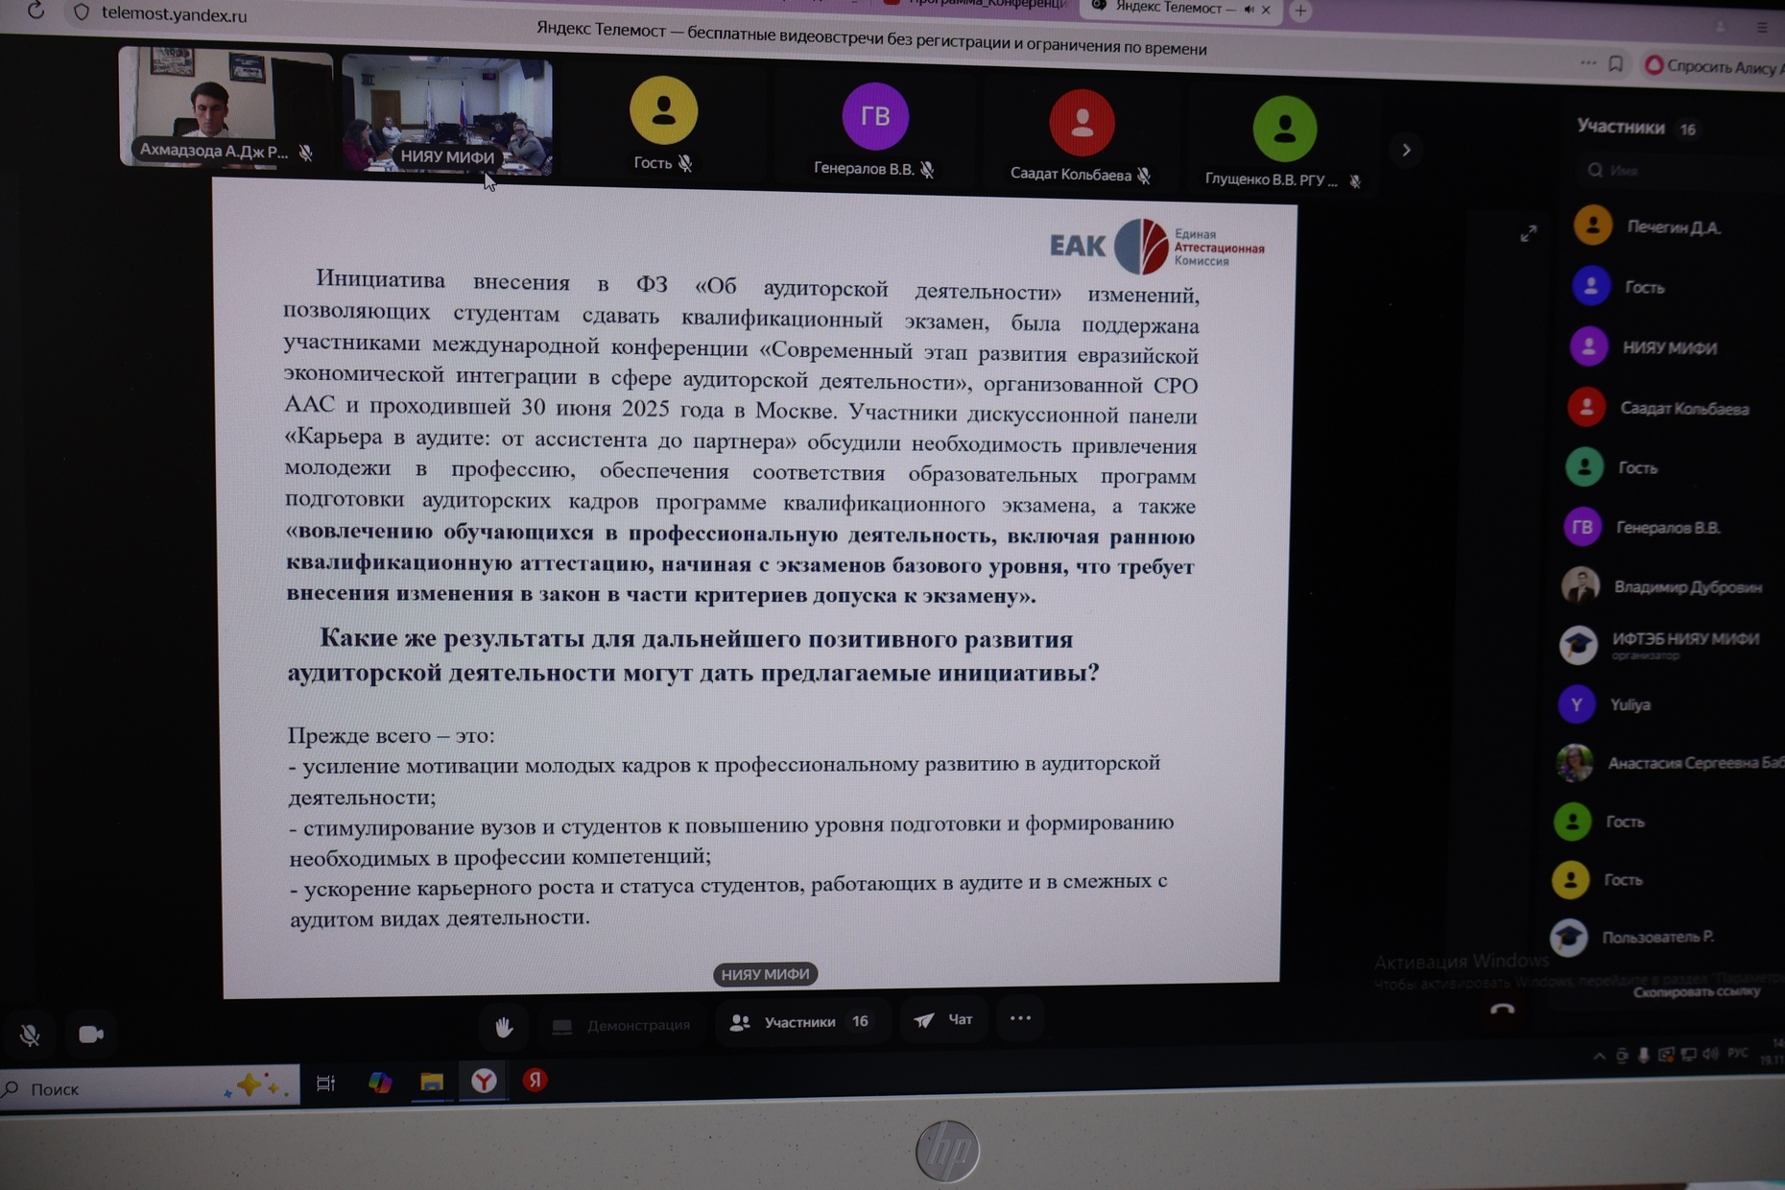Open a new browser tab
This screenshot has height=1190, width=1785.
click(x=1300, y=11)
